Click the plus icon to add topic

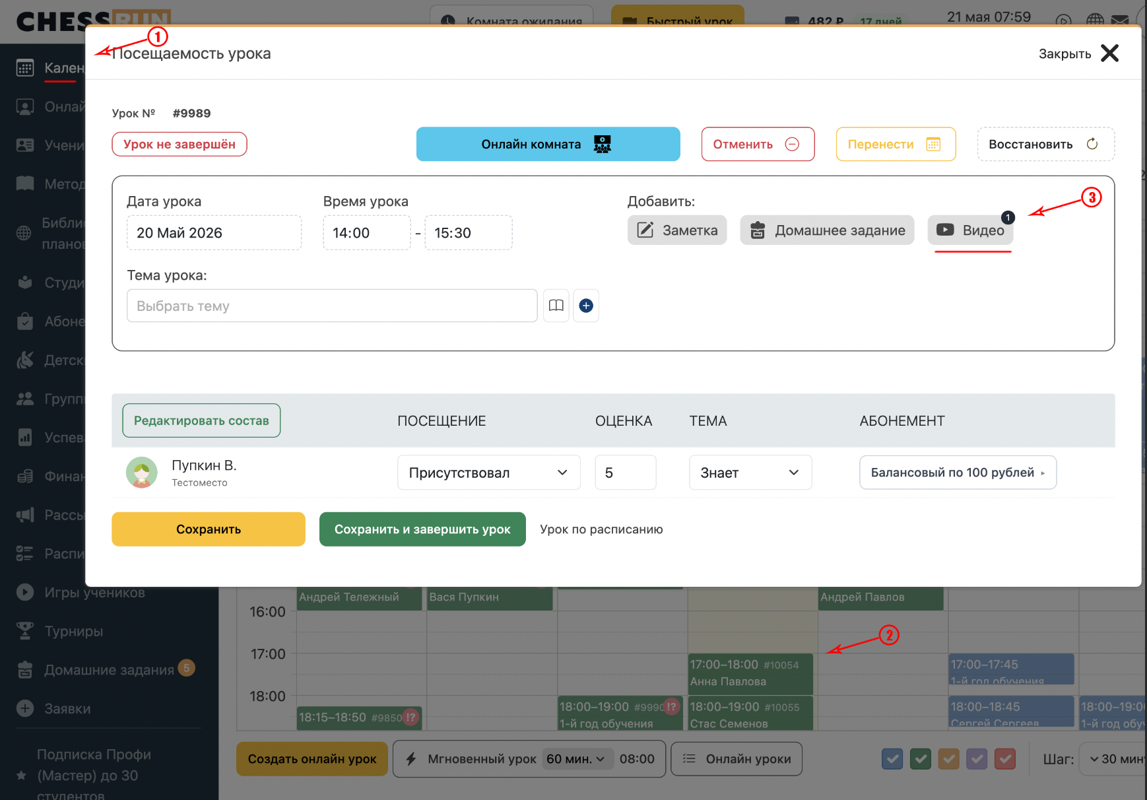click(586, 306)
